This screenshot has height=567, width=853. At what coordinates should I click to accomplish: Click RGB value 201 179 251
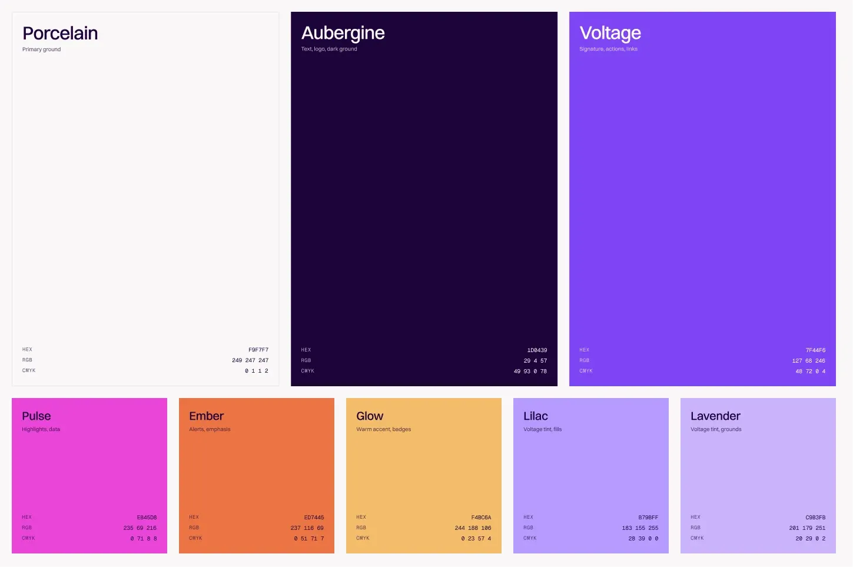click(807, 528)
